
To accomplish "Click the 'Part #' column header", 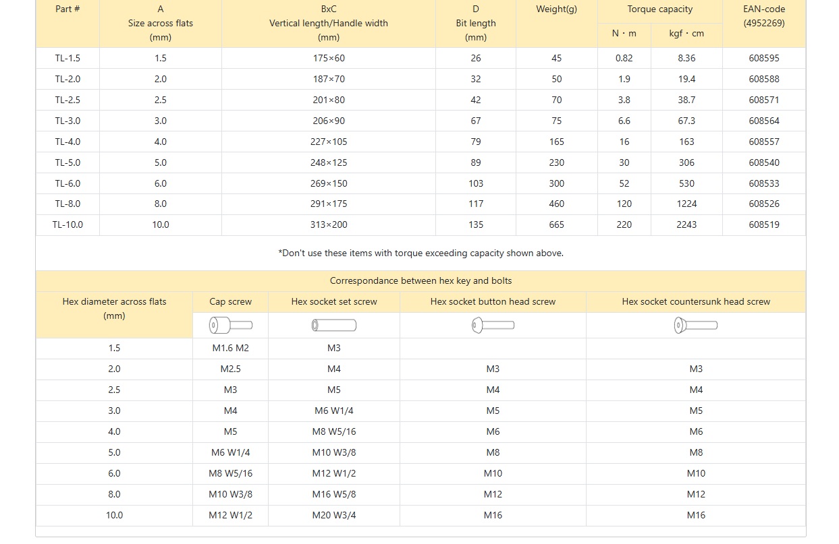I will [67, 9].
